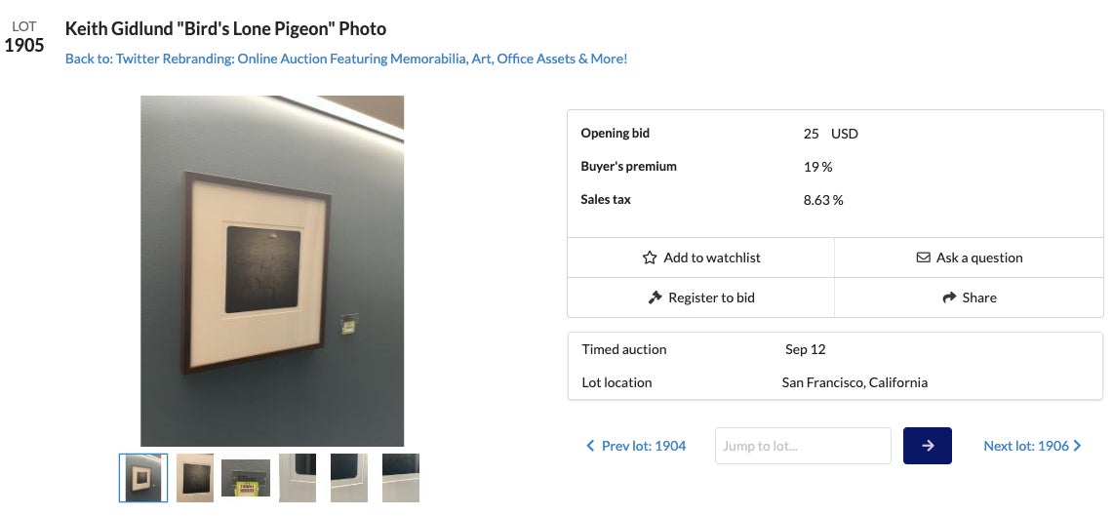The height and width of the screenshot is (516, 1113).
Task: Click the star icon beside Add to watchlist
Action: point(650,258)
